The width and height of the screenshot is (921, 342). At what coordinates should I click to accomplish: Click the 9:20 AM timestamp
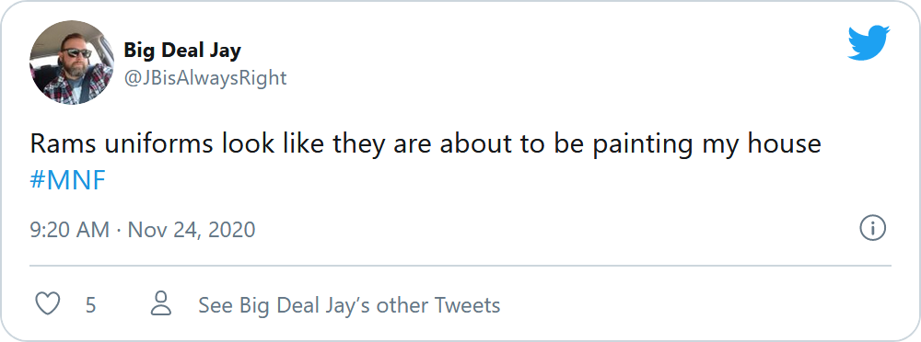click(69, 229)
